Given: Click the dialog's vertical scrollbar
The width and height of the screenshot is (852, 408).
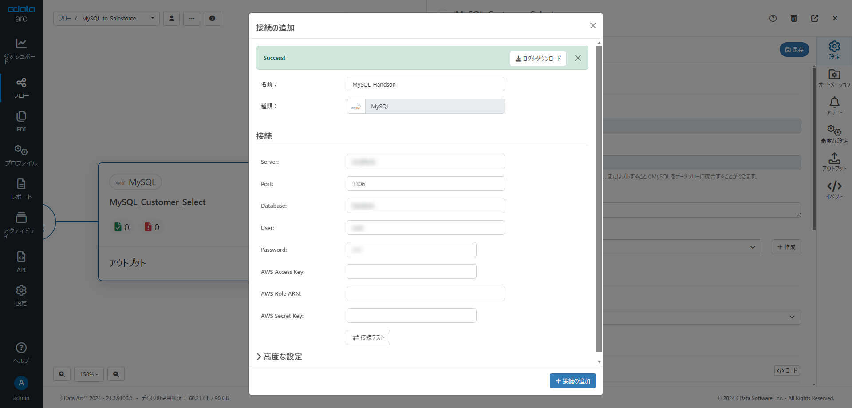Looking at the screenshot, I should (599, 198).
